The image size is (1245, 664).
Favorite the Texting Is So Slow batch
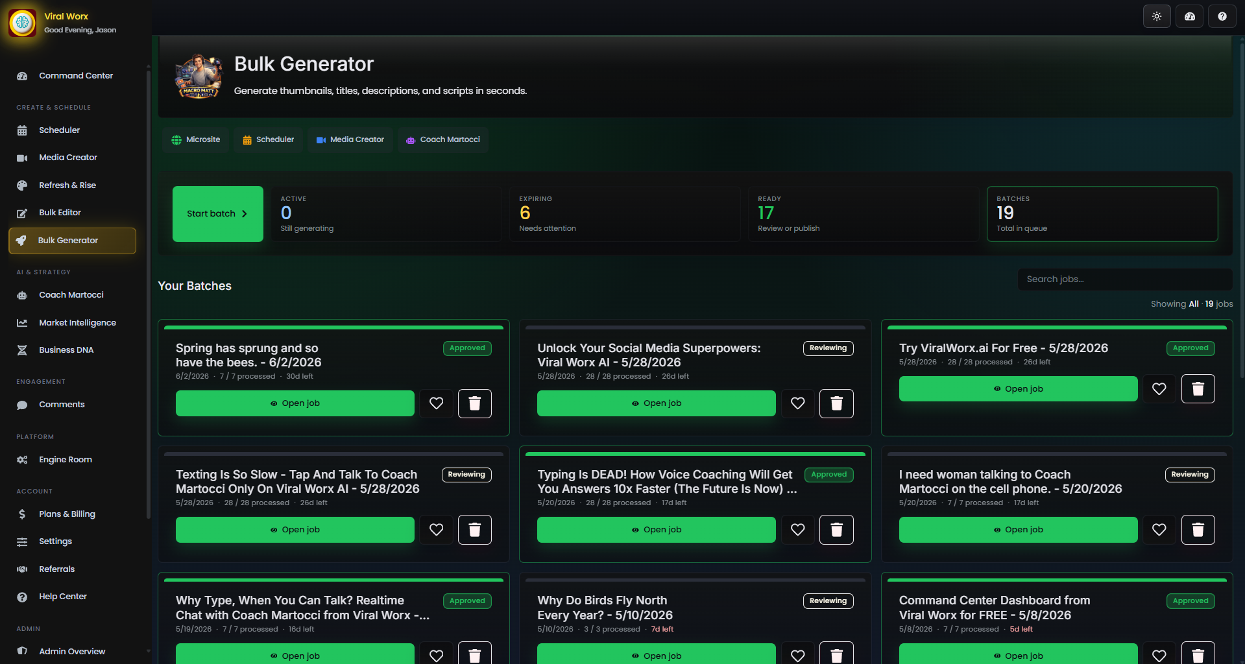(437, 530)
